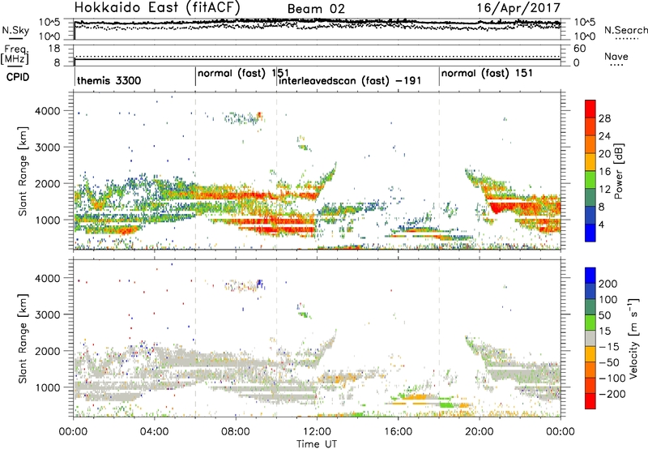Click the '28' label on Power colorbar
648x449 pixels.
604,118
